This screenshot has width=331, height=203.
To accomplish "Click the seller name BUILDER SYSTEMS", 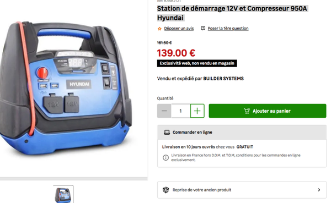I will click(x=223, y=79).
